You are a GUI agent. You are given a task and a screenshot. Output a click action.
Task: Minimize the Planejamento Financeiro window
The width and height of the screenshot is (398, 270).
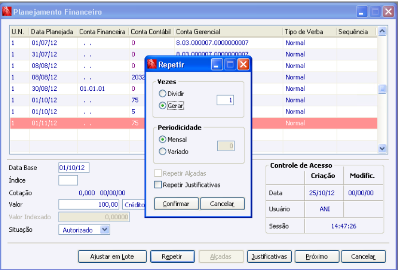362,12
